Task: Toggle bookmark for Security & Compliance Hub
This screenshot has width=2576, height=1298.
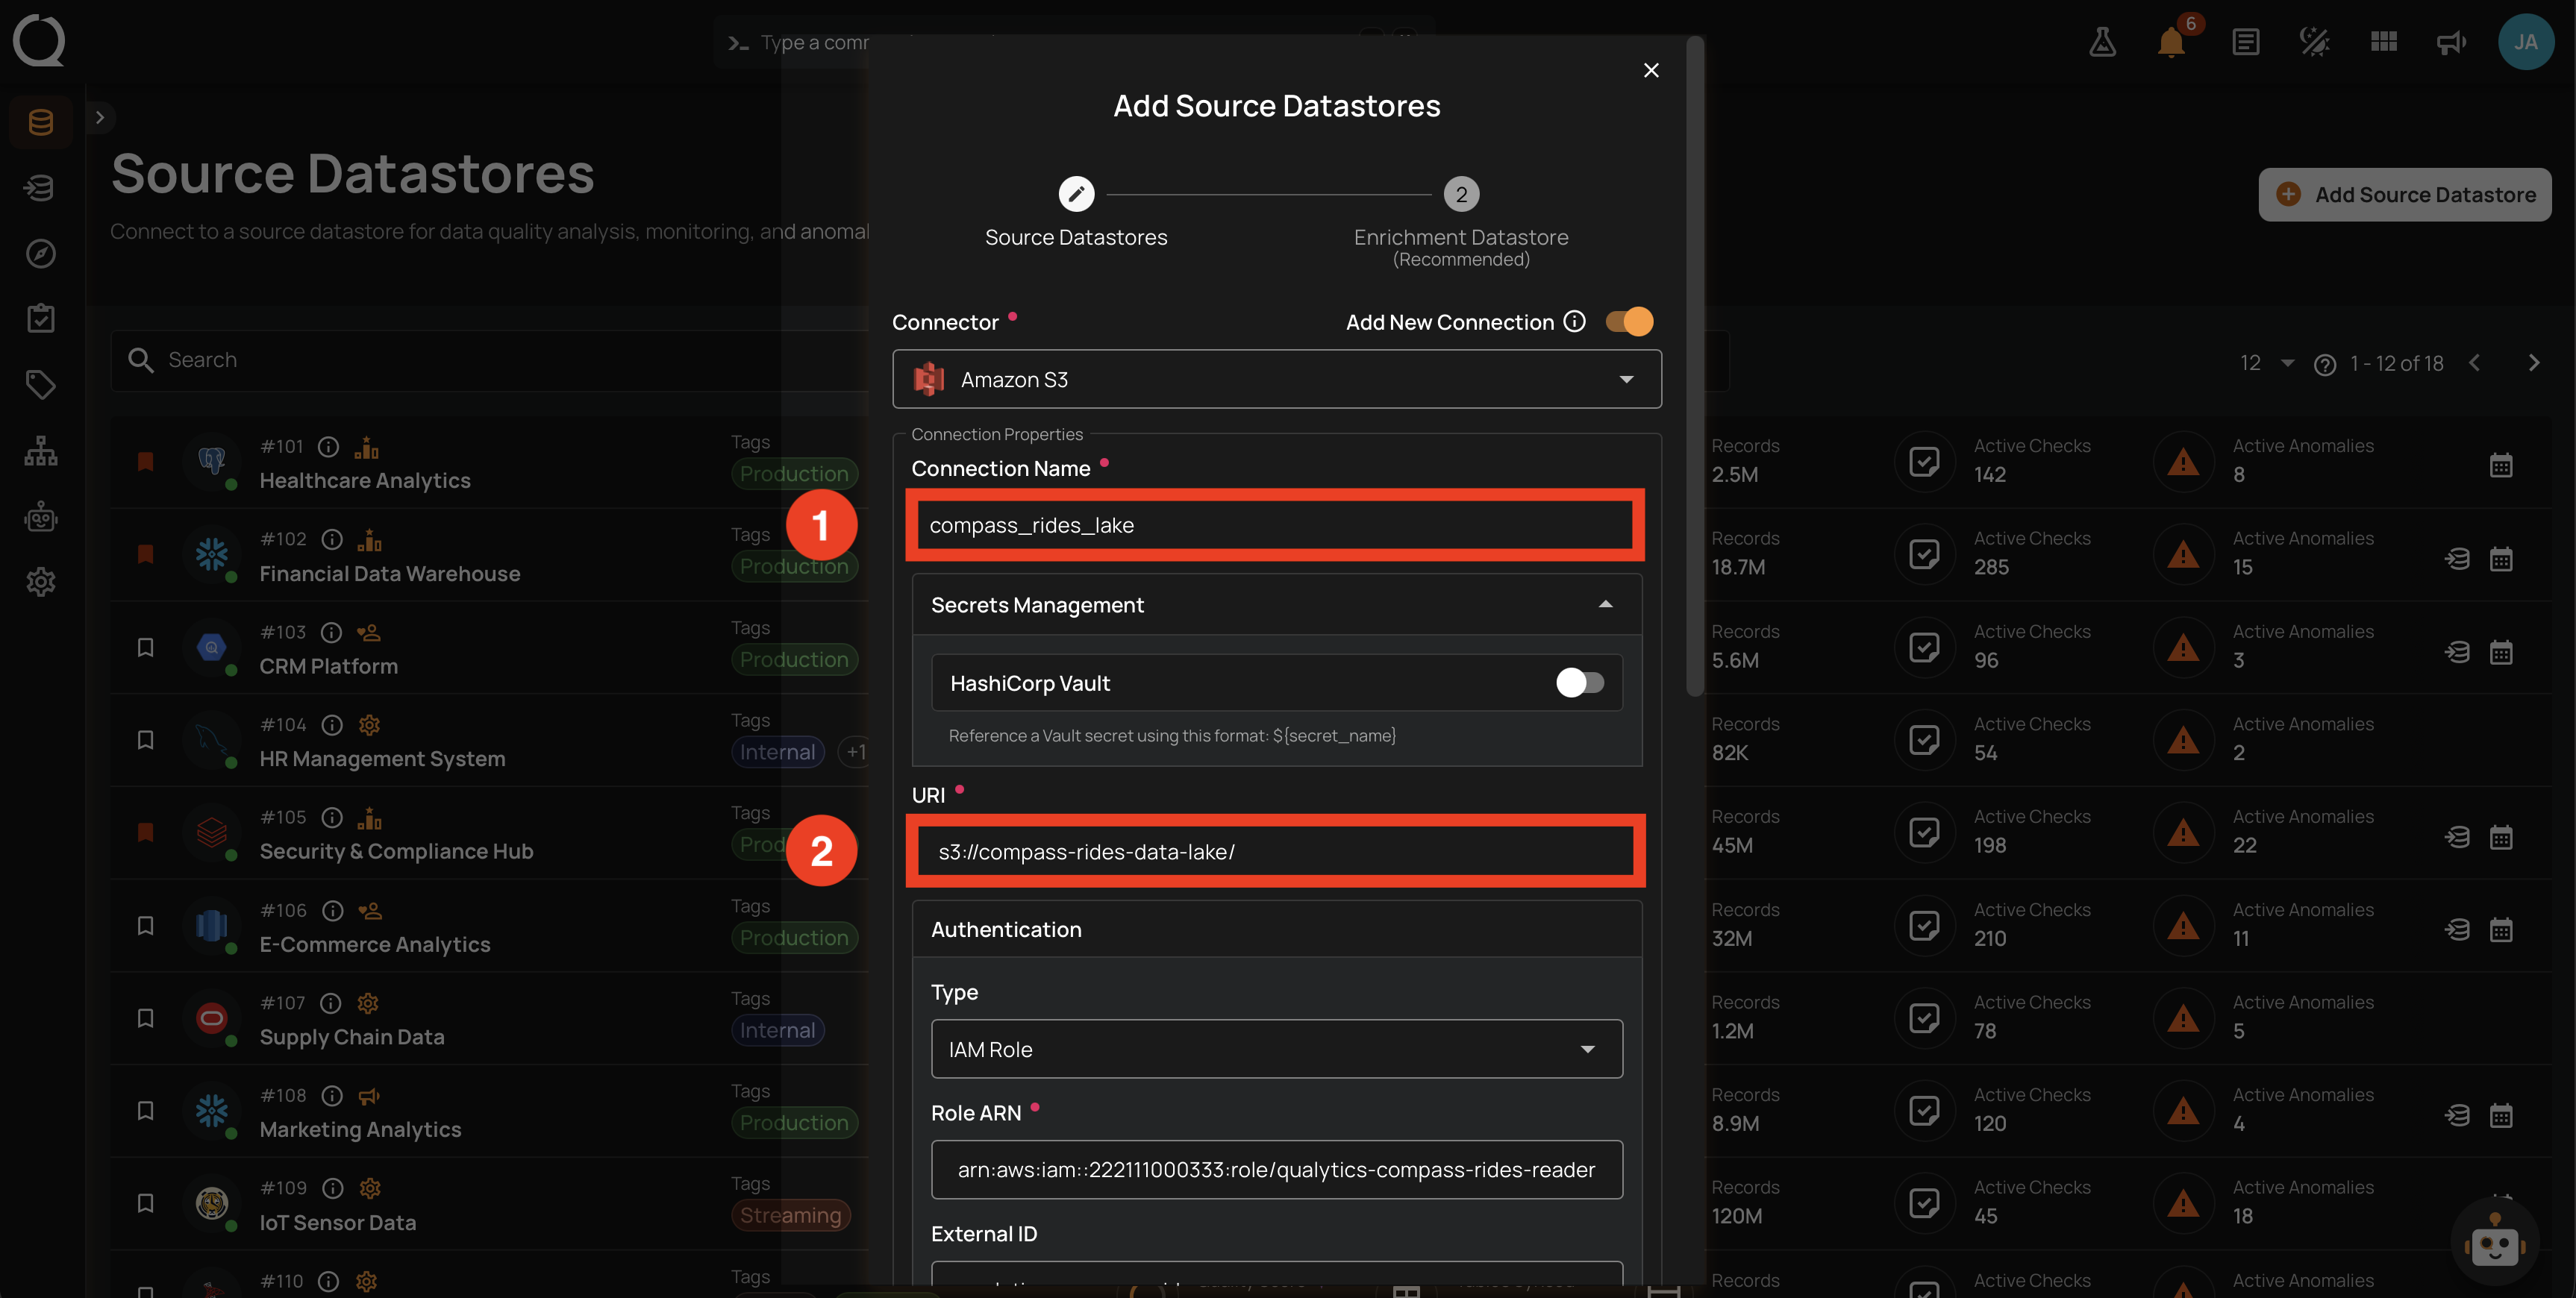Action: 146,832
